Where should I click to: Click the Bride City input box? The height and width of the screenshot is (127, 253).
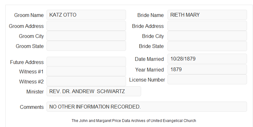tap(207, 36)
